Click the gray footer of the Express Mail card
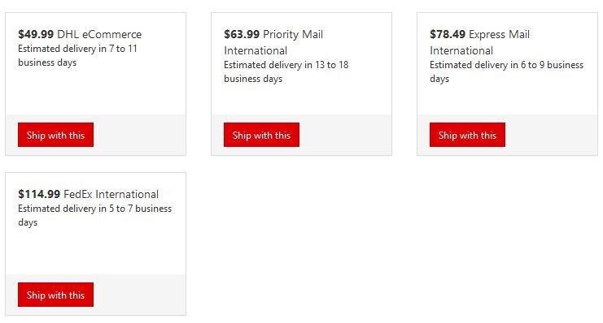The image size is (603, 323). tap(551, 135)
